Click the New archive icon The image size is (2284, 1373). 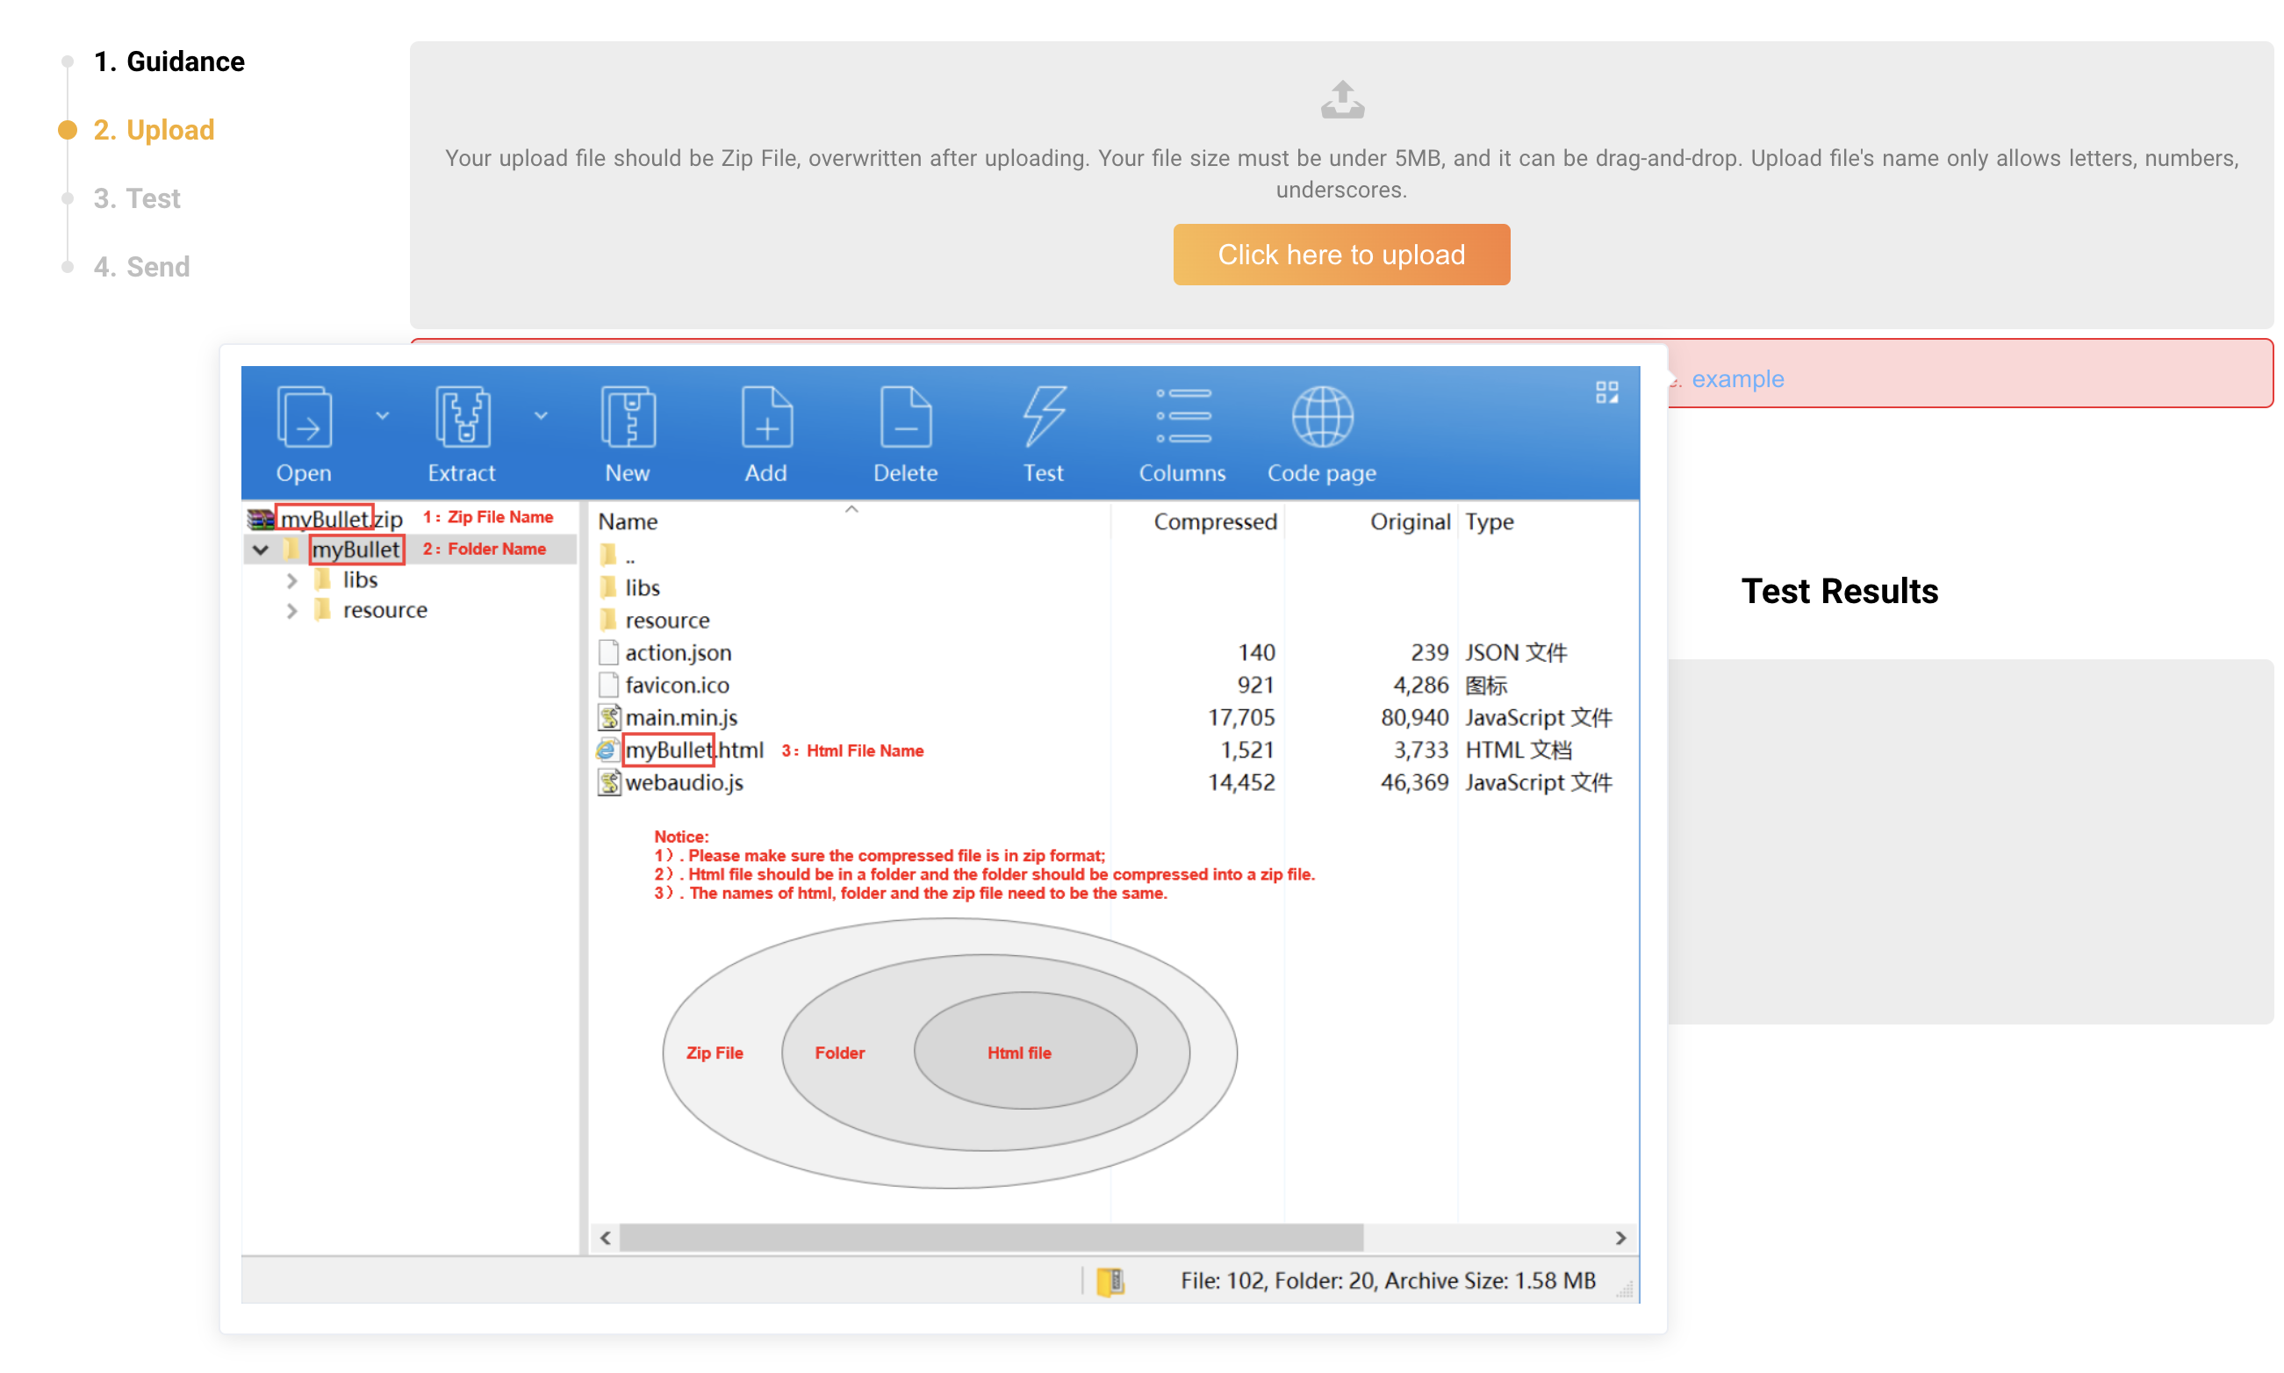point(628,417)
